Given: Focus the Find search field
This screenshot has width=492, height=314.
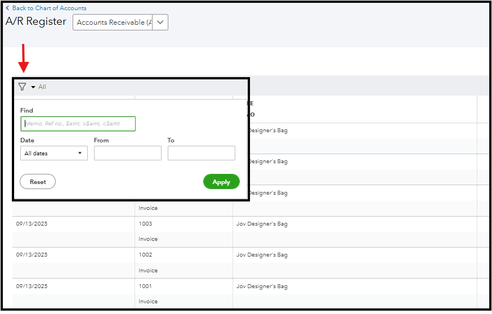Looking at the screenshot, I should (78, 124).
